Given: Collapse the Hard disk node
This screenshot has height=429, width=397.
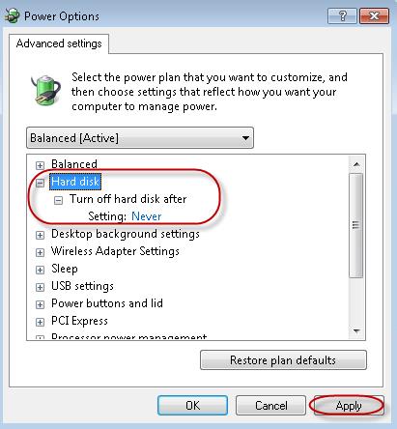Looking at the screenshot, I should click(40, 183).
